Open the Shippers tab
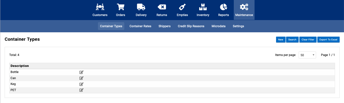 [x=165, y=26]
